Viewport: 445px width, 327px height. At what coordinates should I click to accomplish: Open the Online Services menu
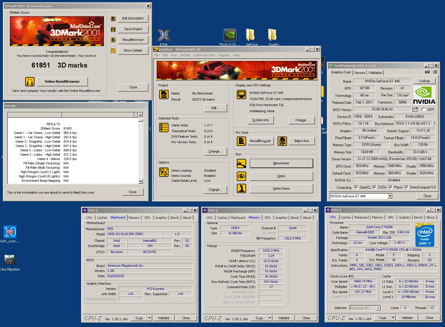(x=204, y=55)
